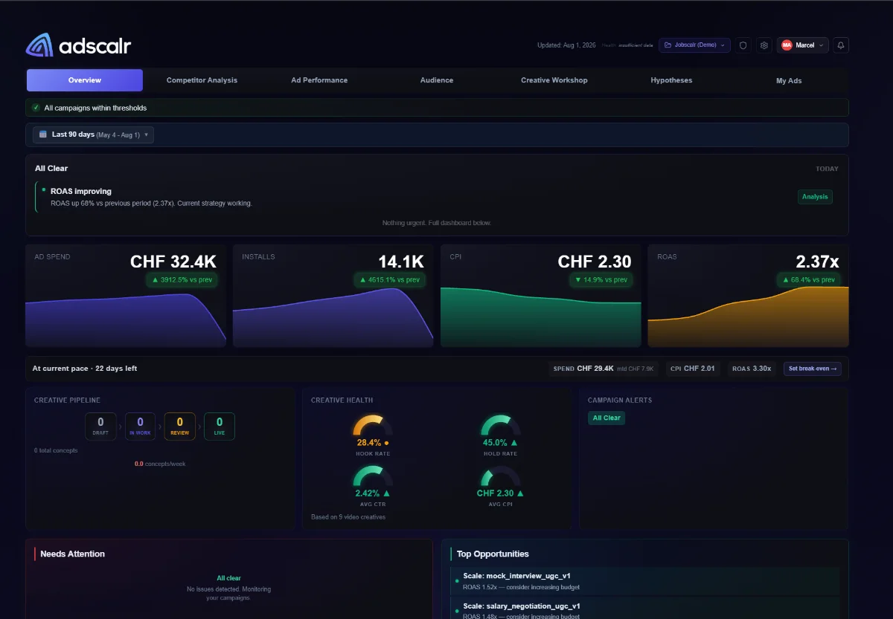This screenshot has height=619, width=893.
Task: Click the Live pipeline stage box
Action: [x=220, y=426]
